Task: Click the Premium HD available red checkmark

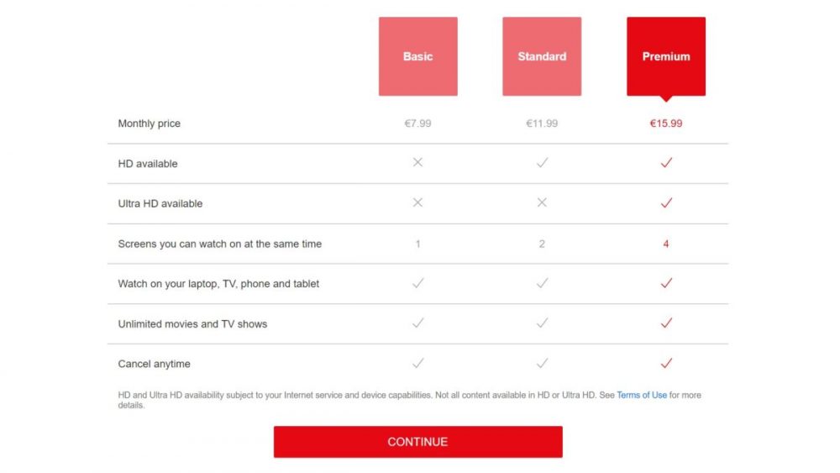Action: pyautogui.click(x=666, y=162)
